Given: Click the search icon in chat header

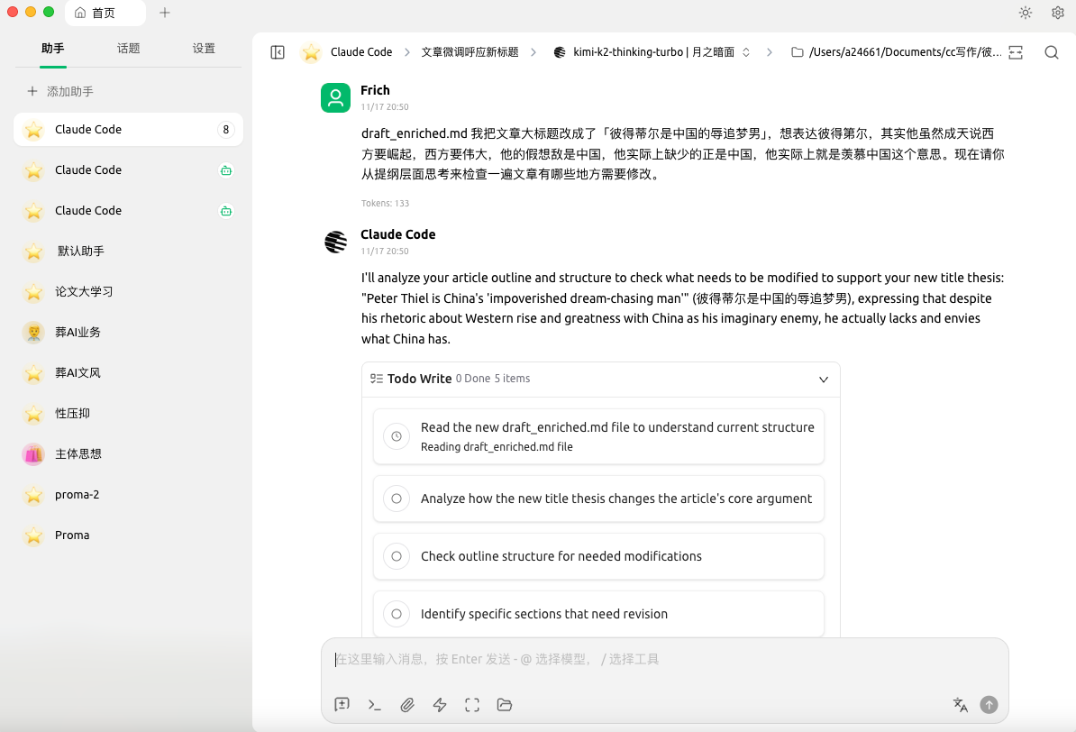Looking at the screenshot, I should [x=1051, y=52].
